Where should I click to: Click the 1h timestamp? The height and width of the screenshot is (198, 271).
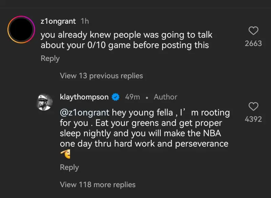click(85, 21)
